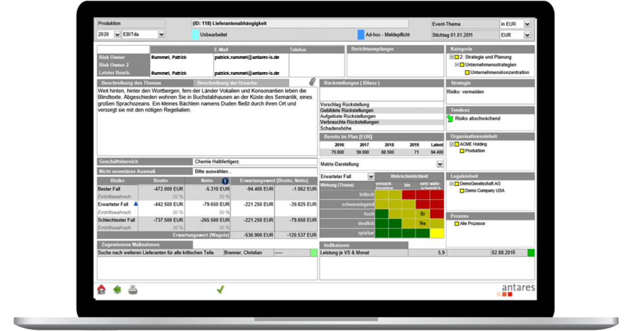Click the antares logo
Viewport: 632px width, 331px height.
515,290
